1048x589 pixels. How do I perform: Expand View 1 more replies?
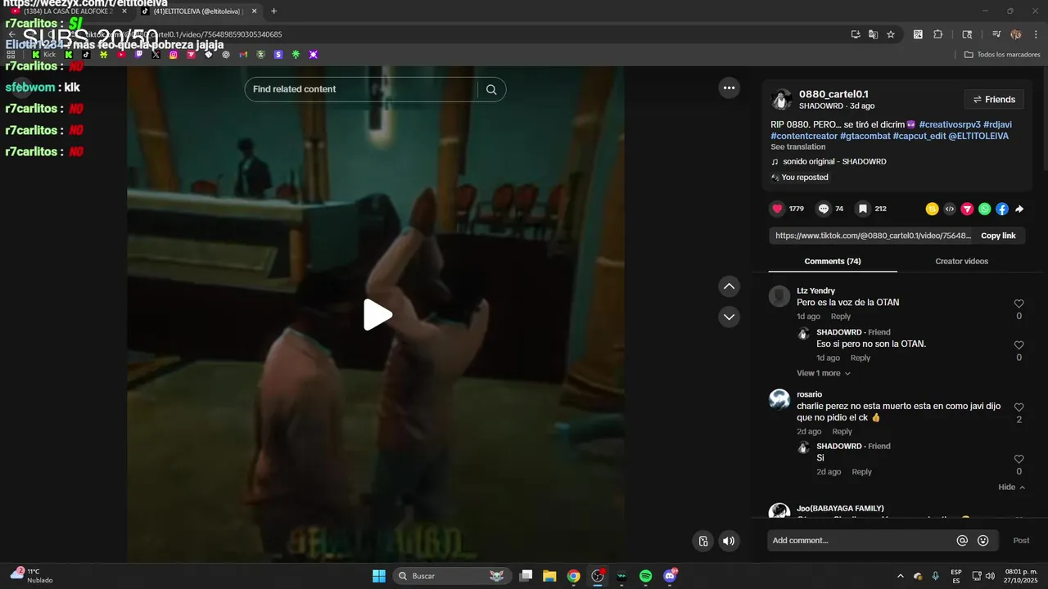[824, 373]
